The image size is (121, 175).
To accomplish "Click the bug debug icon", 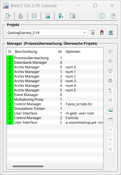I will pos(110,100).
